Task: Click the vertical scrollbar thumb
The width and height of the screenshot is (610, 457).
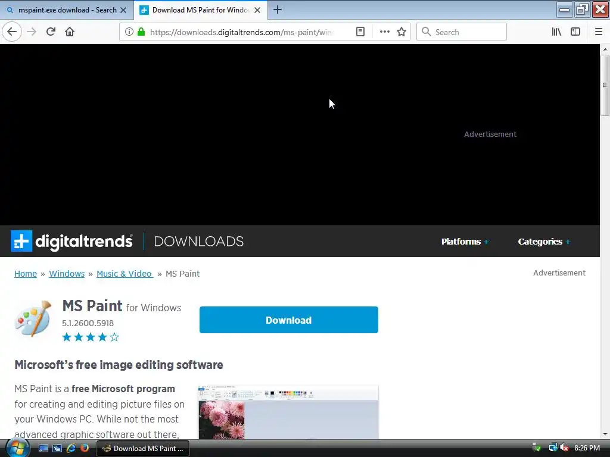Action: click(605, 85)
